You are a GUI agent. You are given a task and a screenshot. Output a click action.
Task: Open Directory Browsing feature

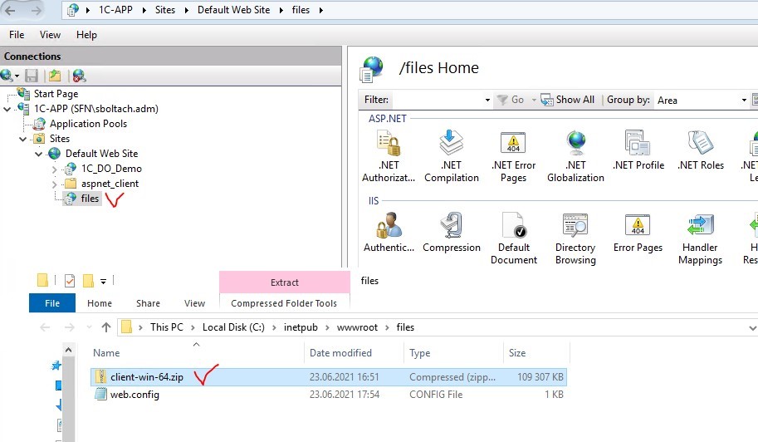575,238
